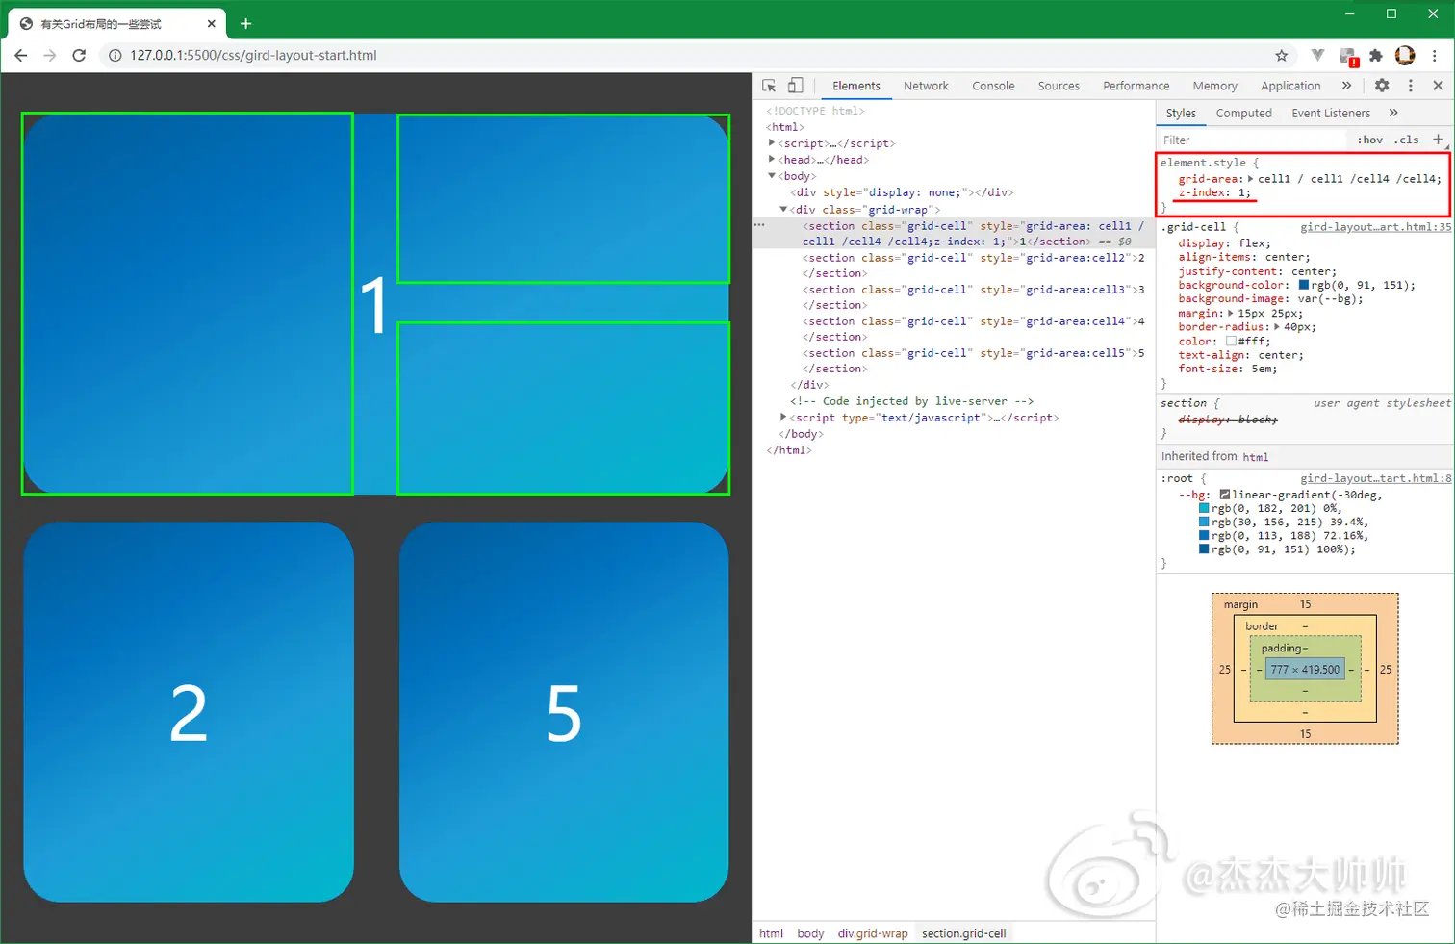This screenshot has width=1455, height=944.
Task: Toggle the :hov element state button
Action: point(1369,140)
